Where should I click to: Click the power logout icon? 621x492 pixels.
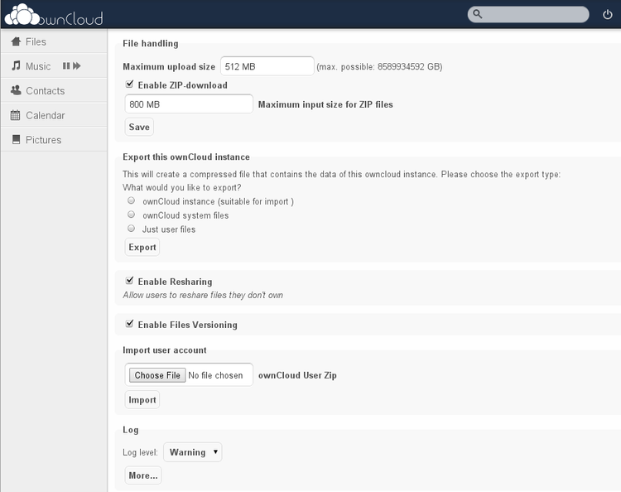pos(607,14)
